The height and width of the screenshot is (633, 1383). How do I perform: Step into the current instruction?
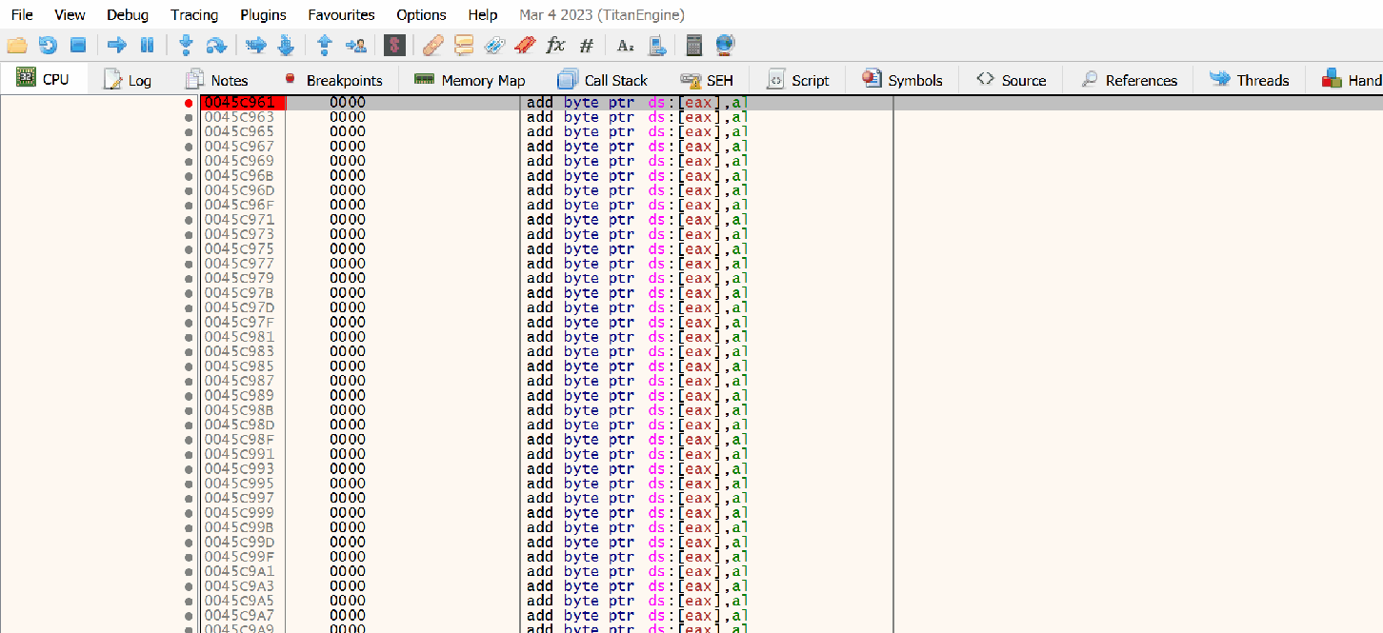click(185, 44)
